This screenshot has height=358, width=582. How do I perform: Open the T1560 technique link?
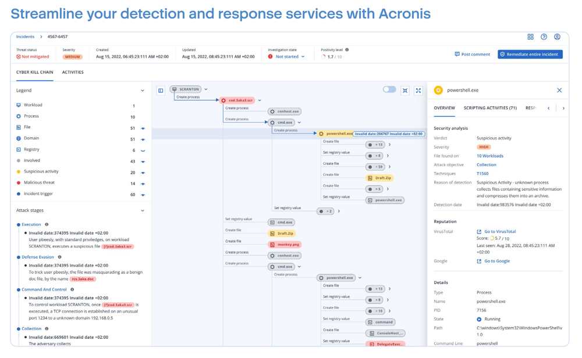tap(482, 173)
